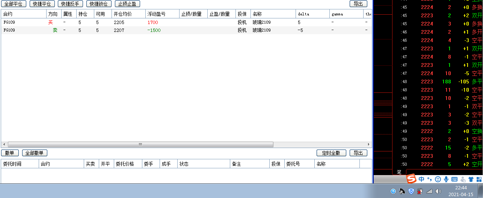
Task: Click 委手 header in orders table
Action: (151, 164)
